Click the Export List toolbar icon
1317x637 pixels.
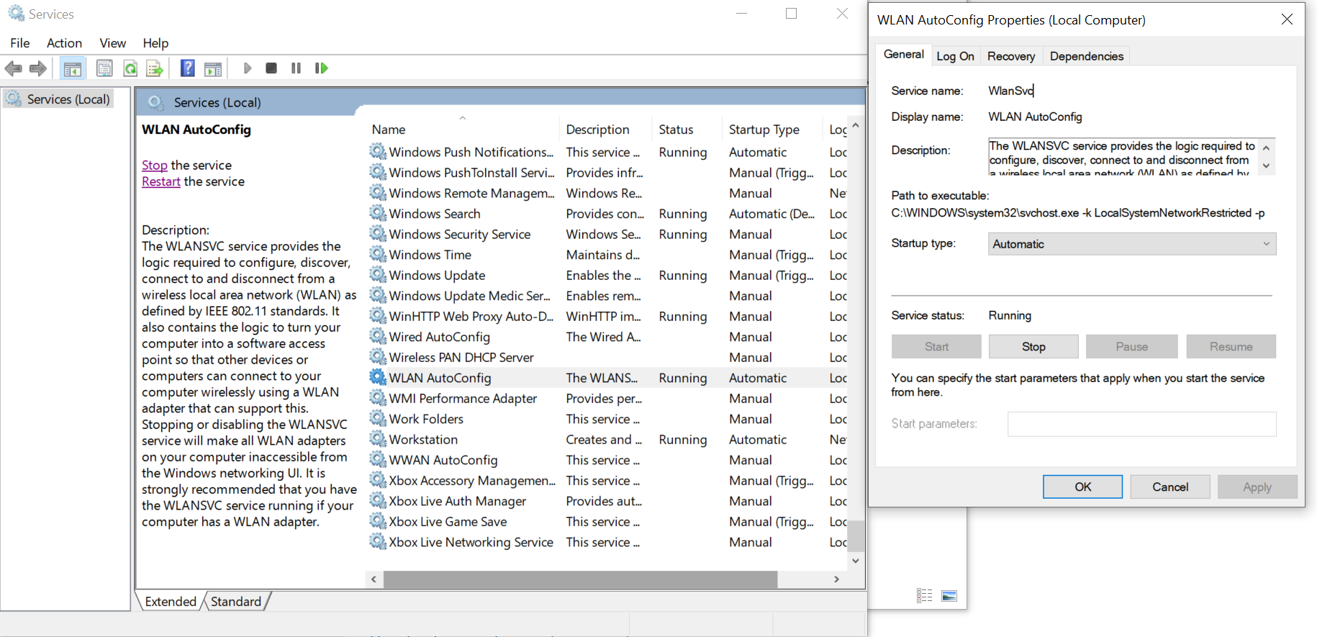coord(155,68)
